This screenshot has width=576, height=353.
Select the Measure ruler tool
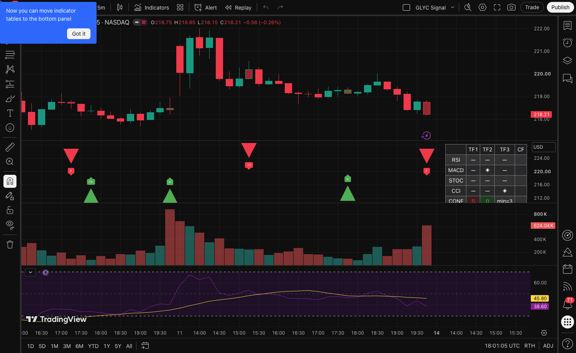pos(10,147)
